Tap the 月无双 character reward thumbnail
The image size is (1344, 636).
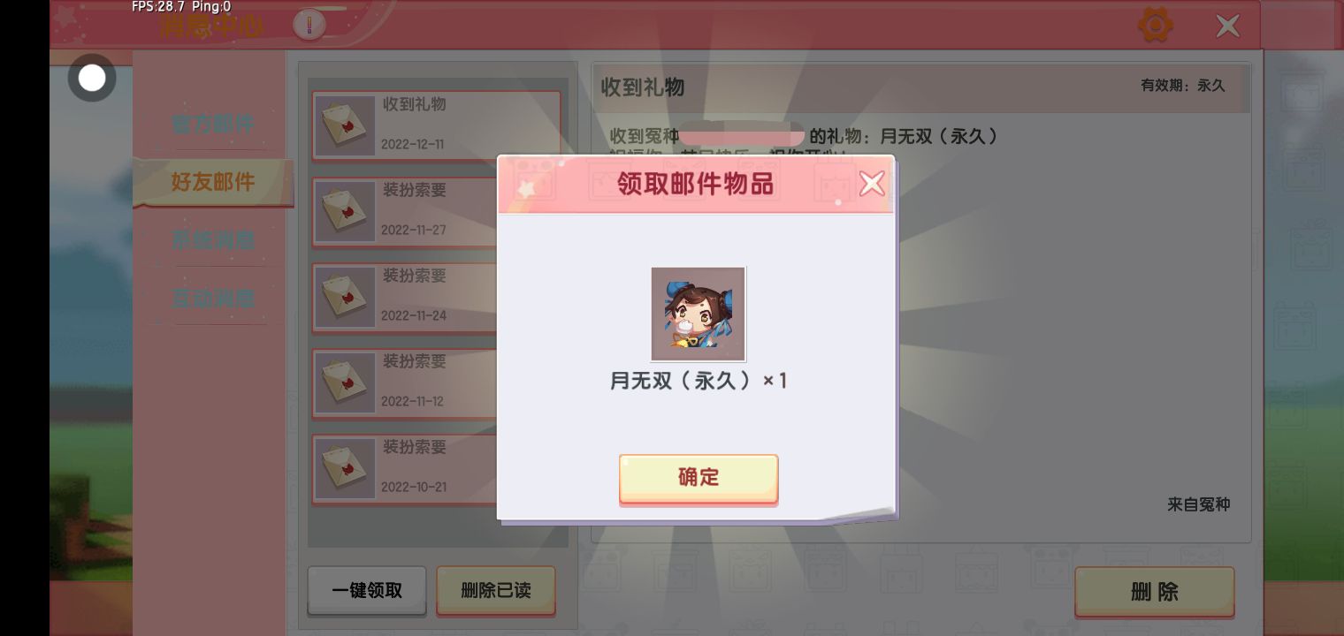tap(699, 314)
